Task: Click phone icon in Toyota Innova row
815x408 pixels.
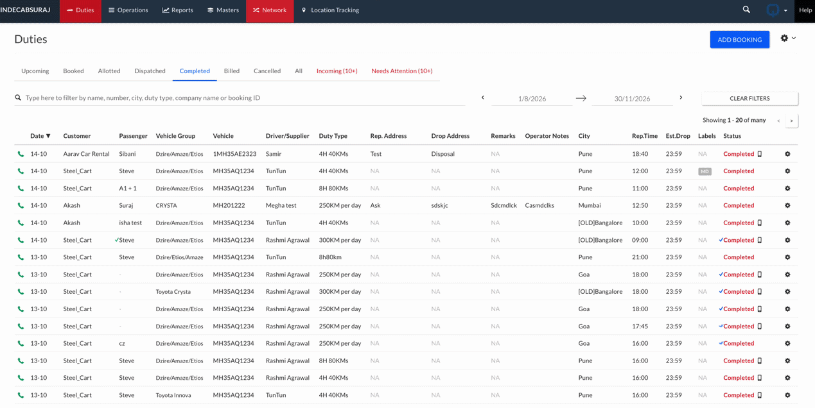Action: click(x=21, y=395)
